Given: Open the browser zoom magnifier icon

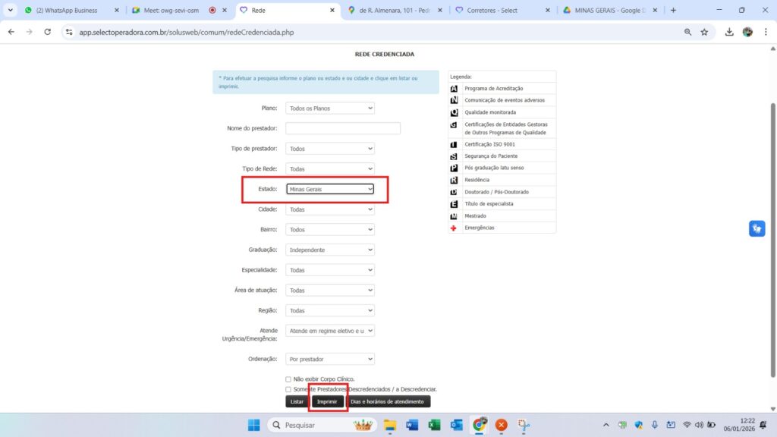Looking at the screenshot, I should coord(687,32).
